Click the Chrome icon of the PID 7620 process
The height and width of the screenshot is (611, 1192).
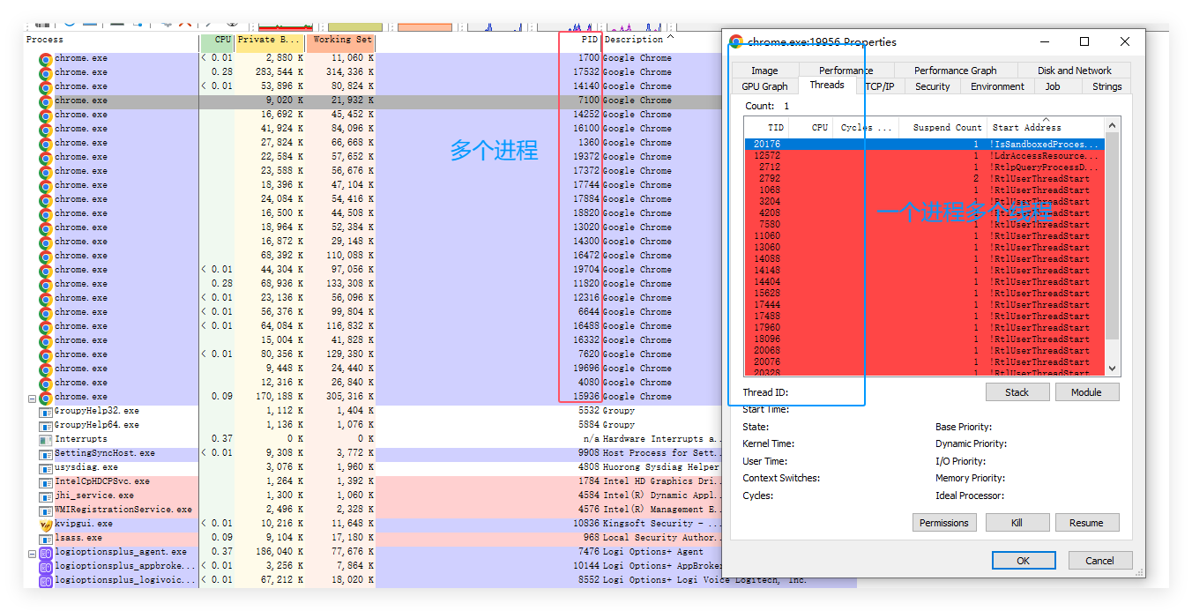tap(45, 355)
